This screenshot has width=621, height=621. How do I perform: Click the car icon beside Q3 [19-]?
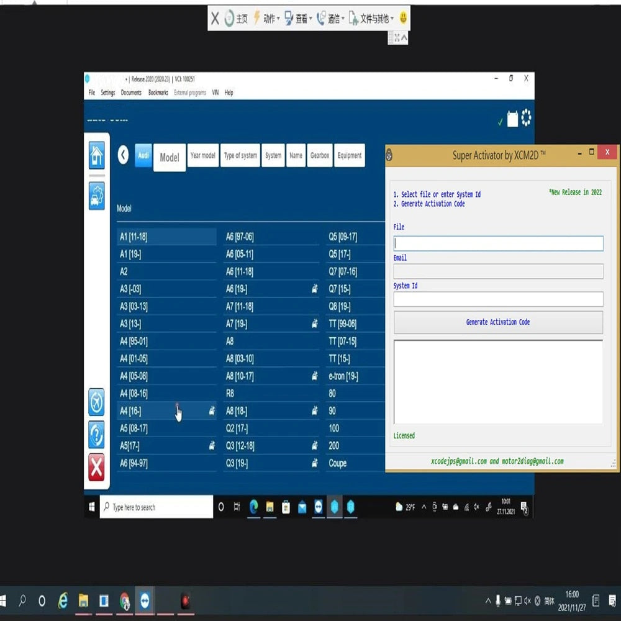315,463
